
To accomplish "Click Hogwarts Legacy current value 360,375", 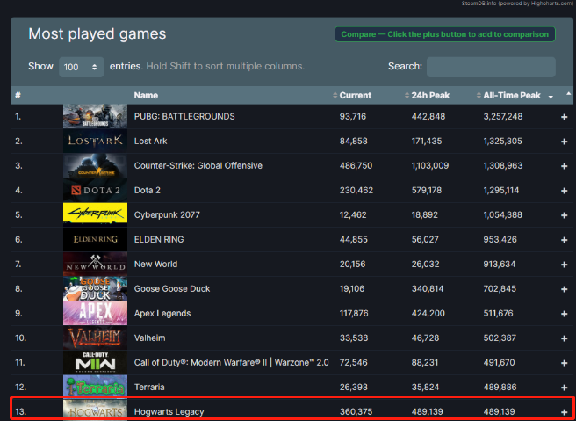I will pyautogui.click(x=356, y=412).
